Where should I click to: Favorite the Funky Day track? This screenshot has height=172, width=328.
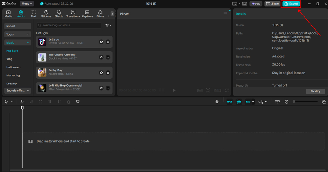101,73
